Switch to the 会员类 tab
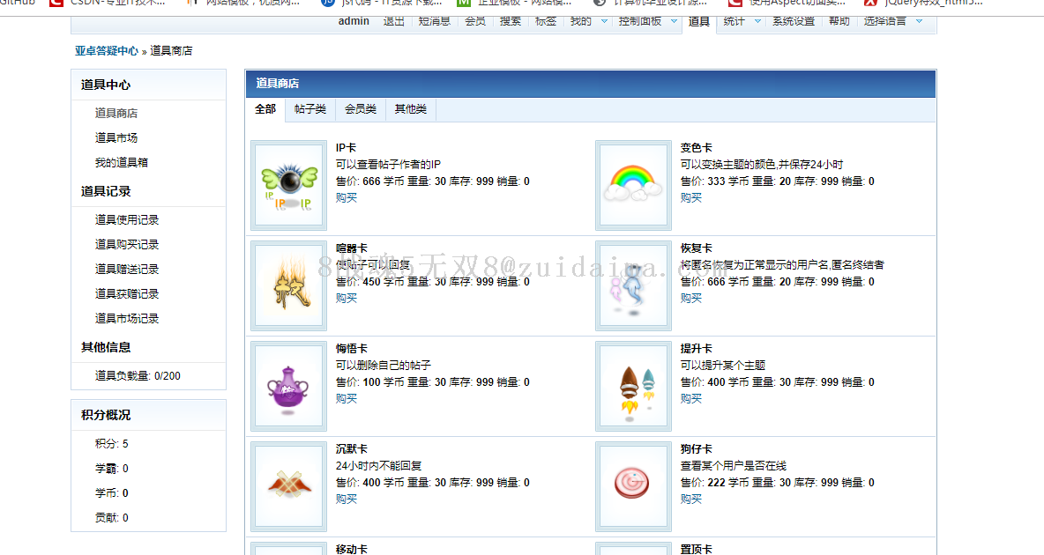Image resolution: width=1044 pixels, height=555 pixels. (361, 109)
